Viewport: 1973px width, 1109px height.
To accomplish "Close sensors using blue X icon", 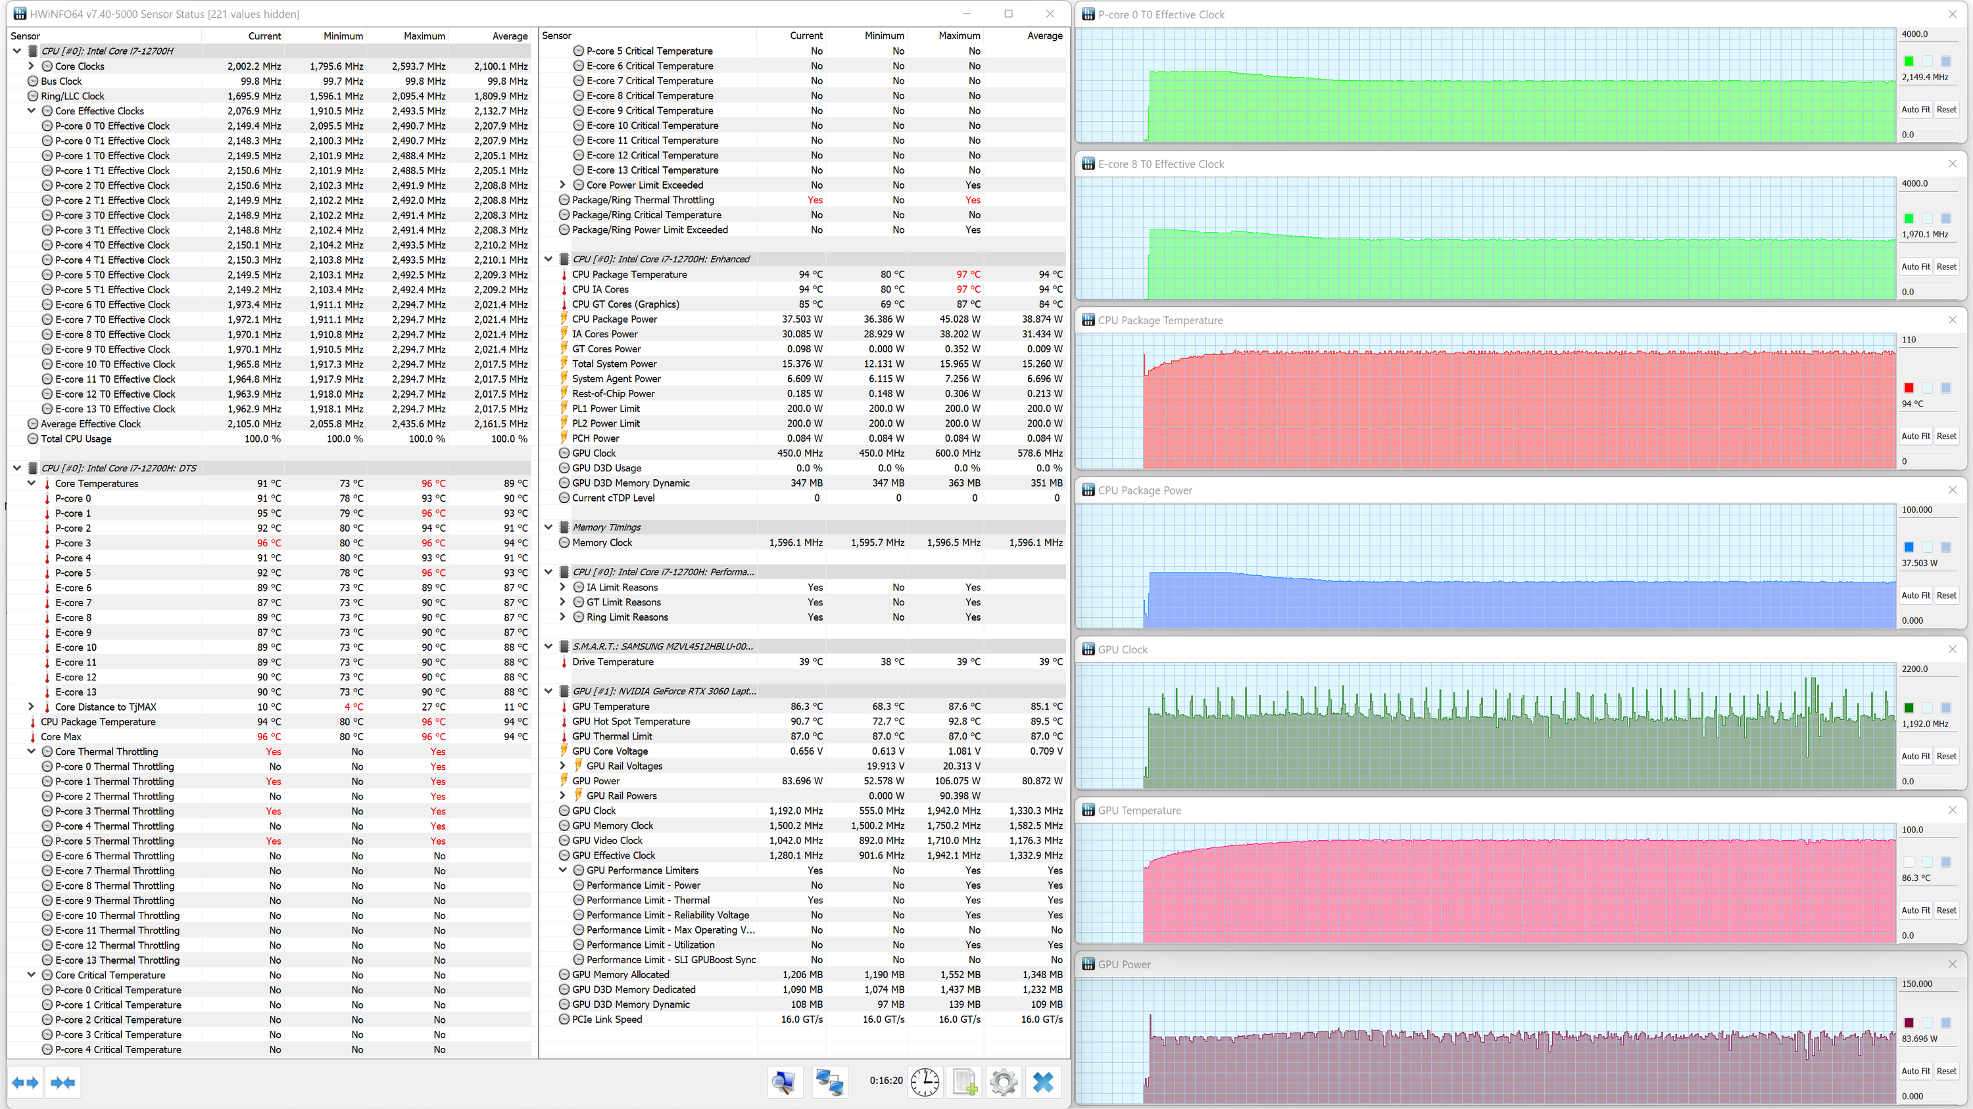I will coord(1043,1082).
